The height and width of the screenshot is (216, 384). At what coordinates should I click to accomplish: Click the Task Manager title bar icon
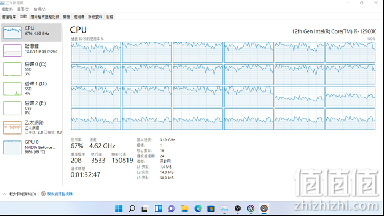[2, 3]
